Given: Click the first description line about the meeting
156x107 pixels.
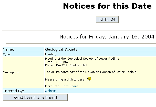Looking at the screenshot, I should [82, 59].
